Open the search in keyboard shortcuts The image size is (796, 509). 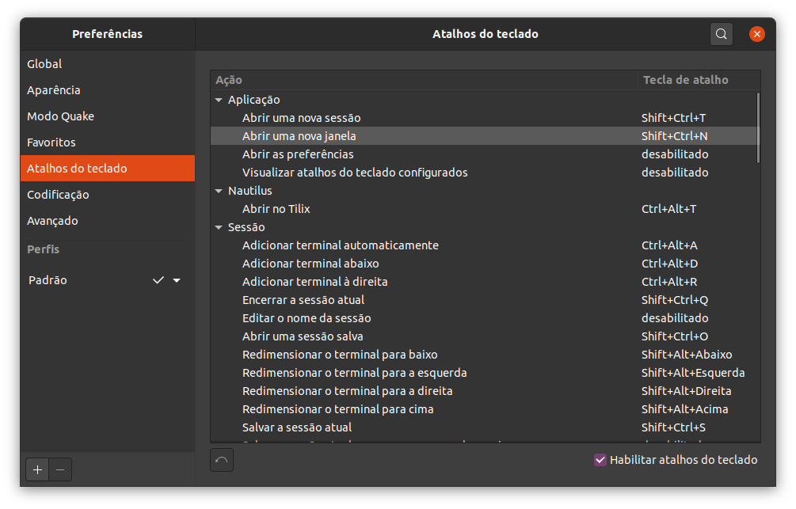pos(721,34)
